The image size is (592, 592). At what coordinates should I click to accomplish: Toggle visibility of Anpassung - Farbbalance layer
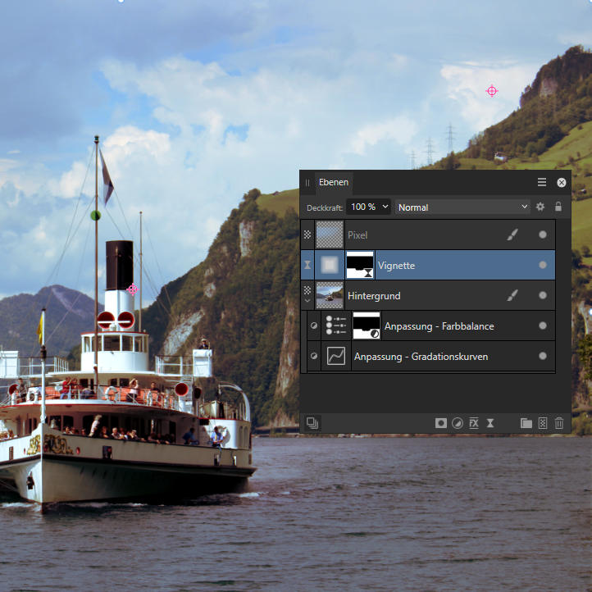coord(543,326)
